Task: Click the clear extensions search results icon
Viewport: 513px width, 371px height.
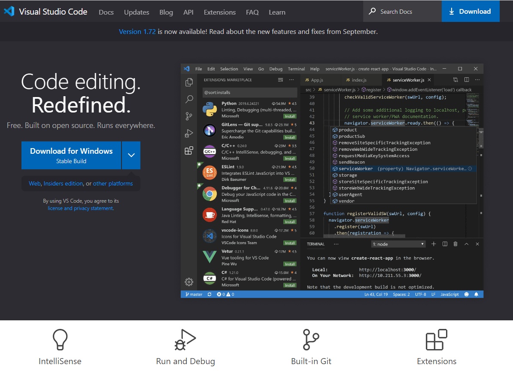Action: point(280,80)
